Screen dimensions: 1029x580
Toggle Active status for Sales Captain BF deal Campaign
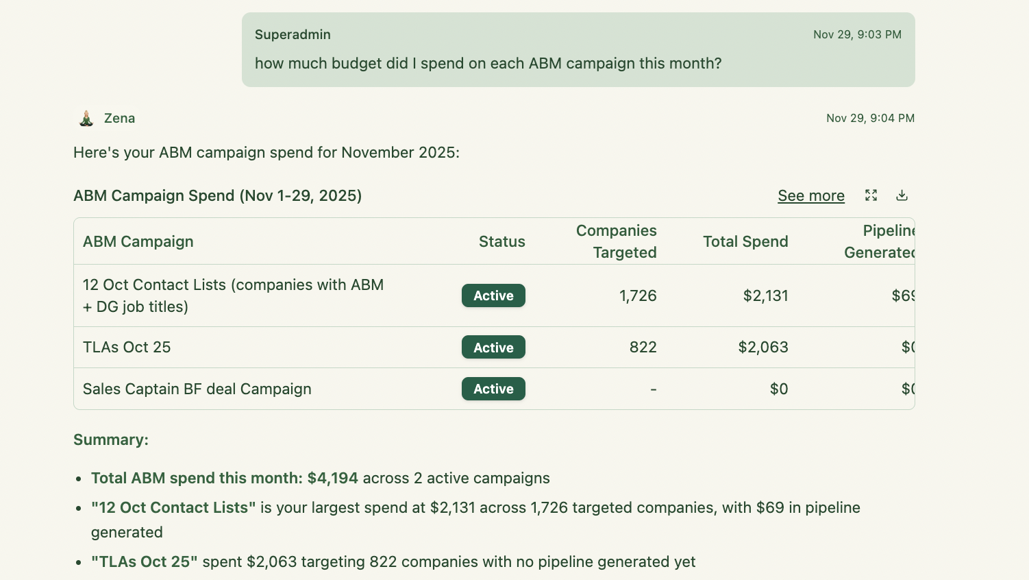[x=493, y=389]
